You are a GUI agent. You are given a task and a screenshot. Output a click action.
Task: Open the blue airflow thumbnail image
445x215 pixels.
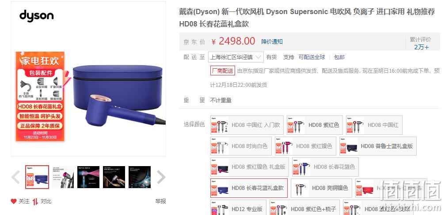point(88,177)
